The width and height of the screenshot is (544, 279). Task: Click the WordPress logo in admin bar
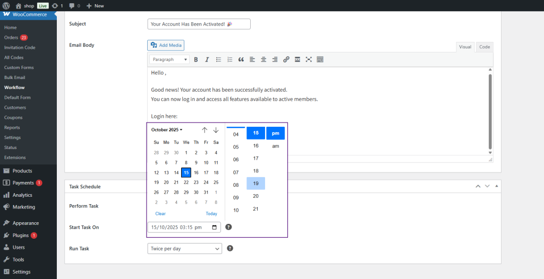(x=6, y=5)
